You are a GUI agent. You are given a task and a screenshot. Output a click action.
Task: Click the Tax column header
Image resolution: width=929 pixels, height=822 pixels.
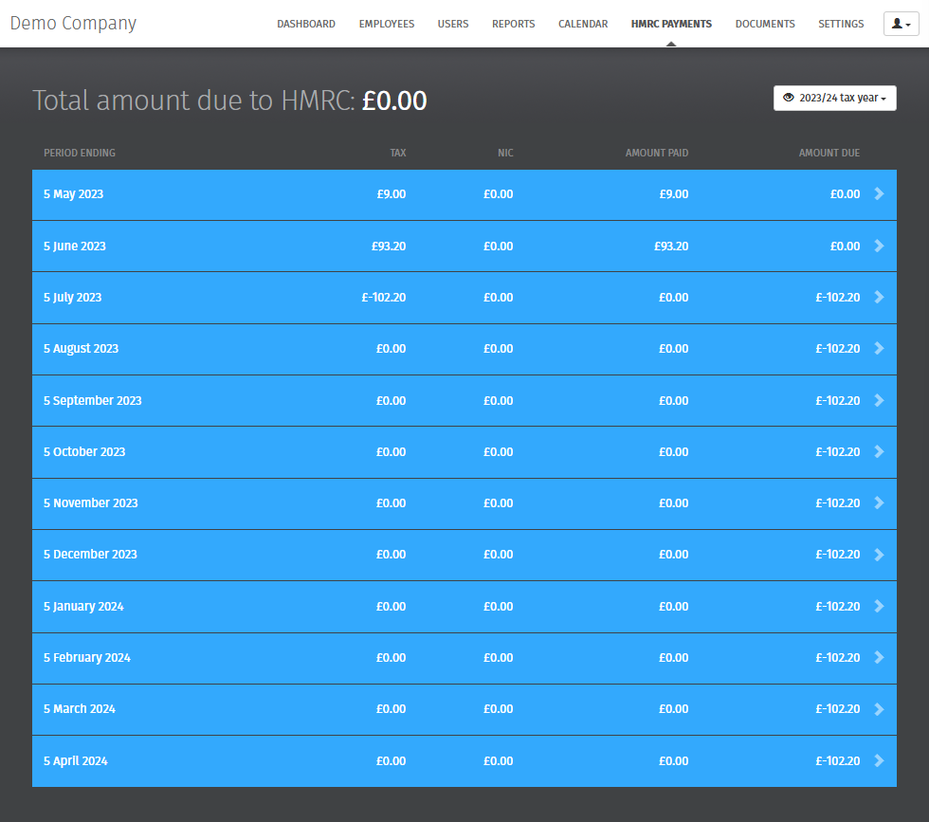pos(398,153)
